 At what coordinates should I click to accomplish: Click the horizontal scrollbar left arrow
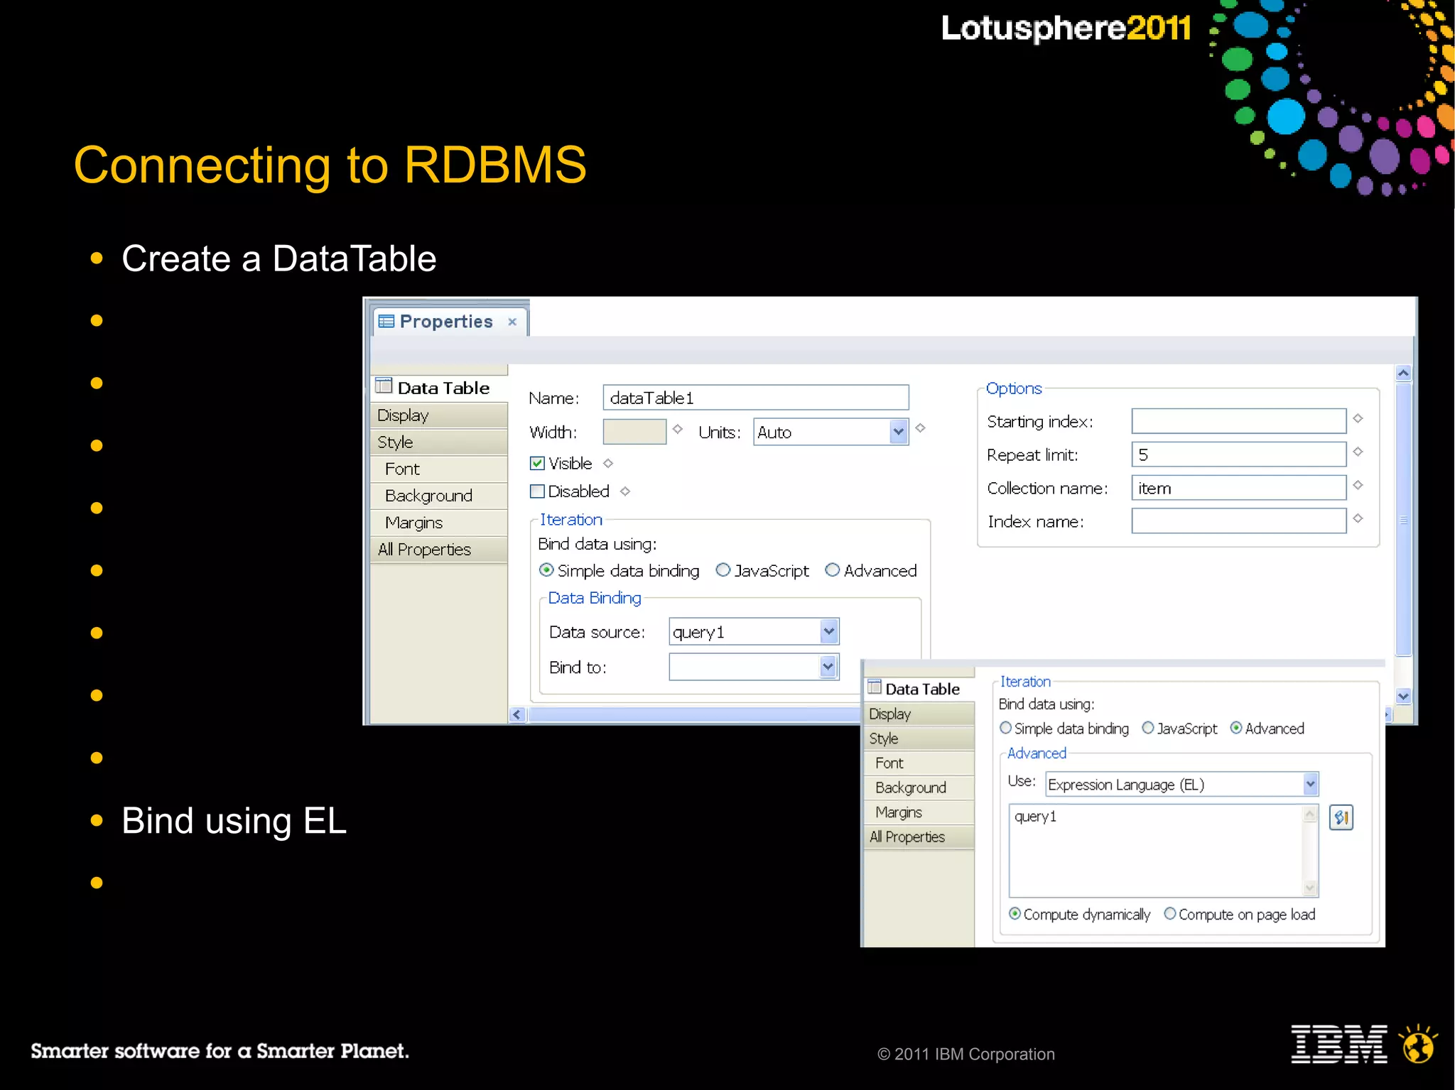[517, 715]
